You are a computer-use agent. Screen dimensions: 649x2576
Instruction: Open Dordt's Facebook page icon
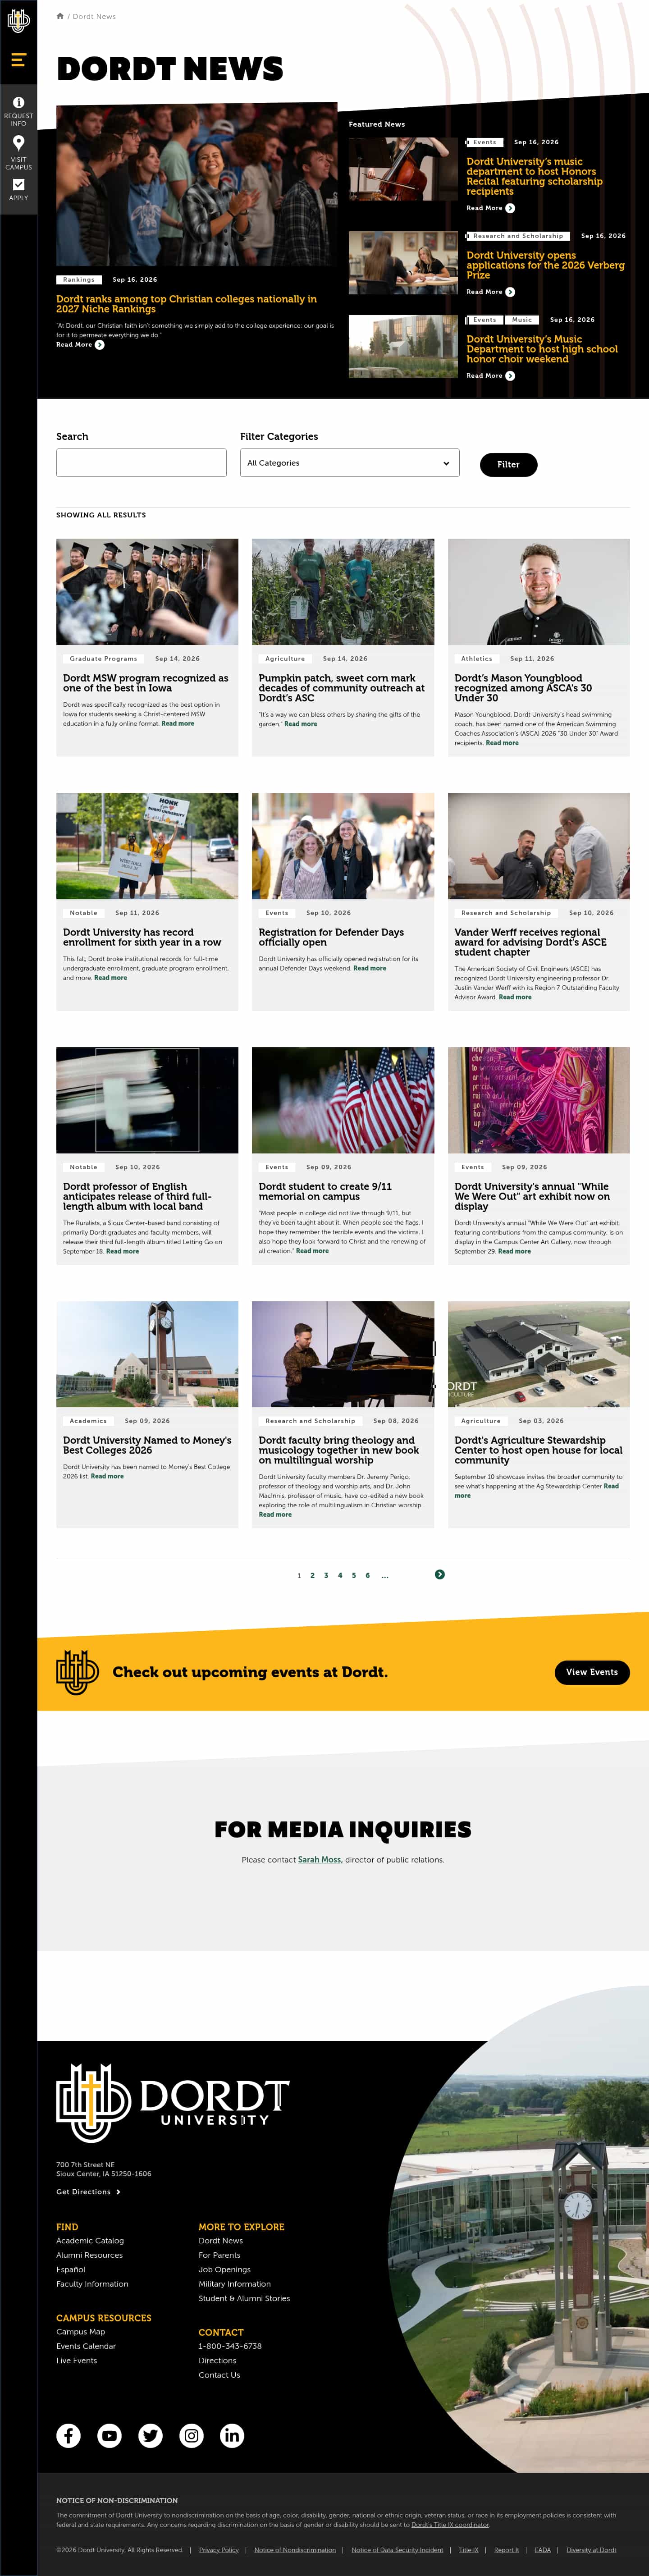[68, 2435]
